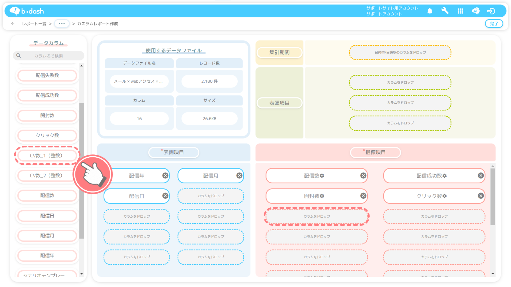Select CV数_2（整数） data column
The image size is (511, 287).
pyautogui.click(x=47, y=175)
